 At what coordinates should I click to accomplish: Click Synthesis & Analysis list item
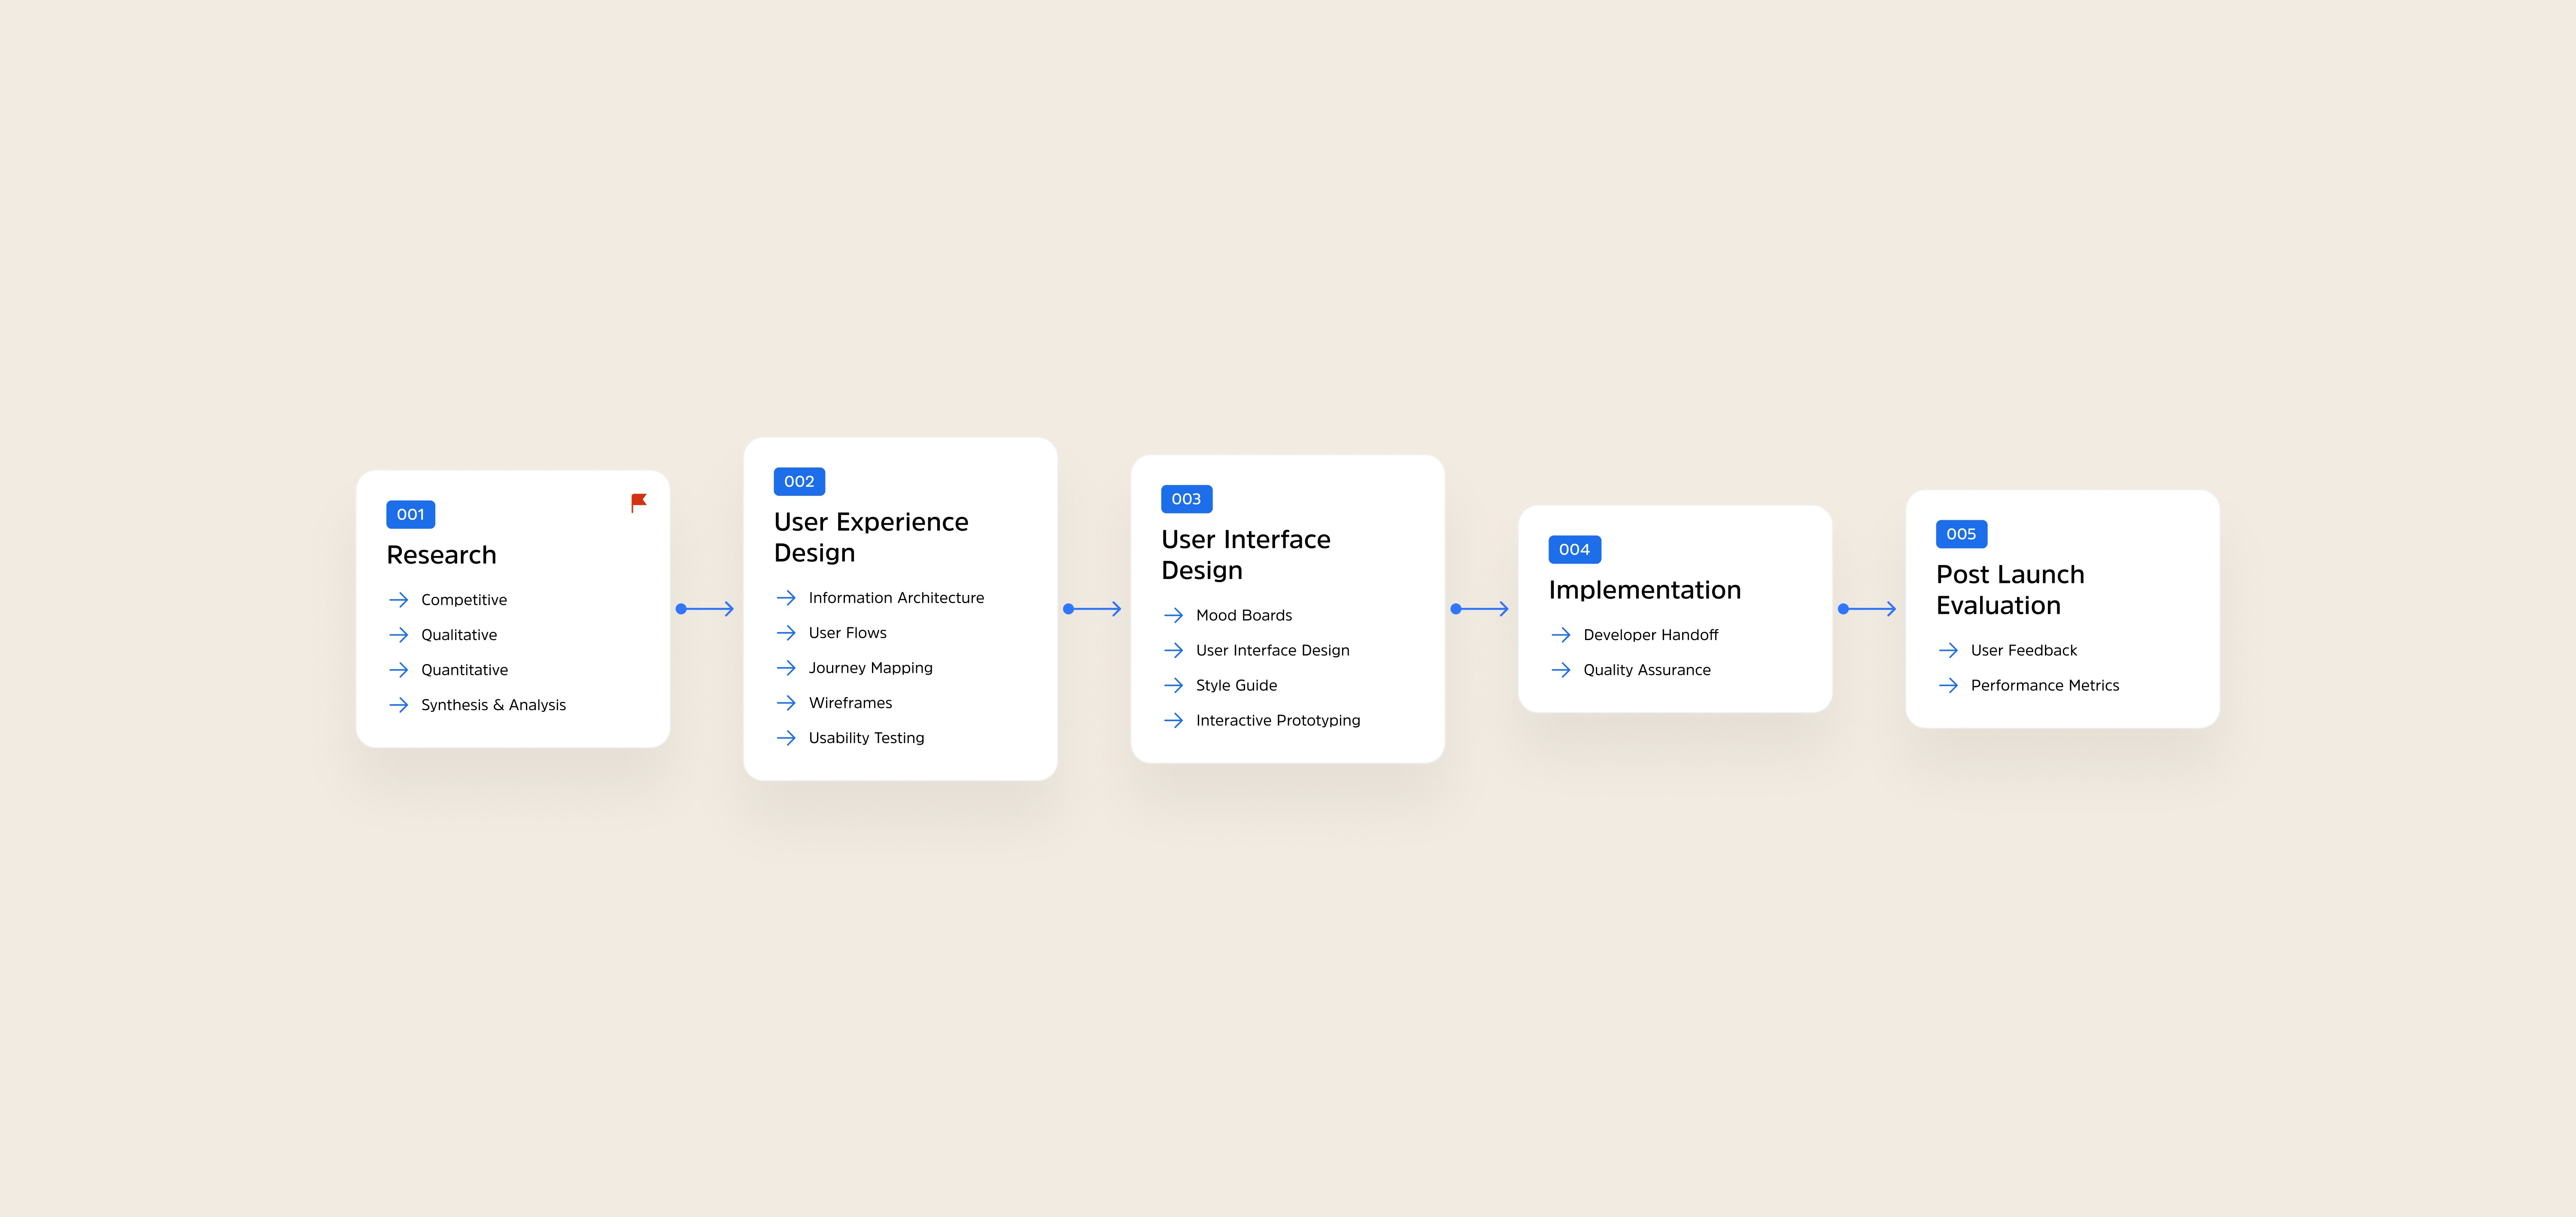(x=492, y=705)
